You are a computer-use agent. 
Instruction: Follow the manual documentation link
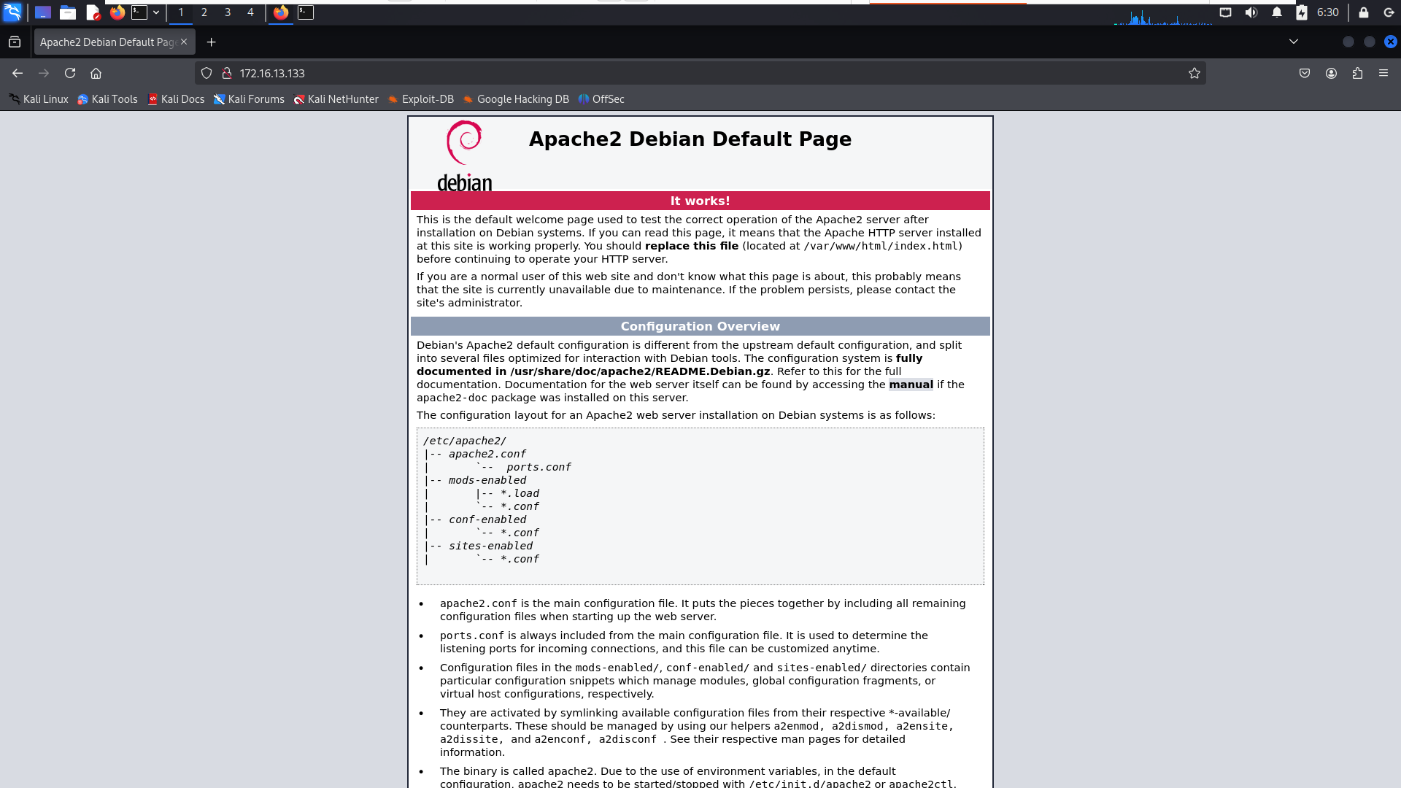(x=911, y=385)
